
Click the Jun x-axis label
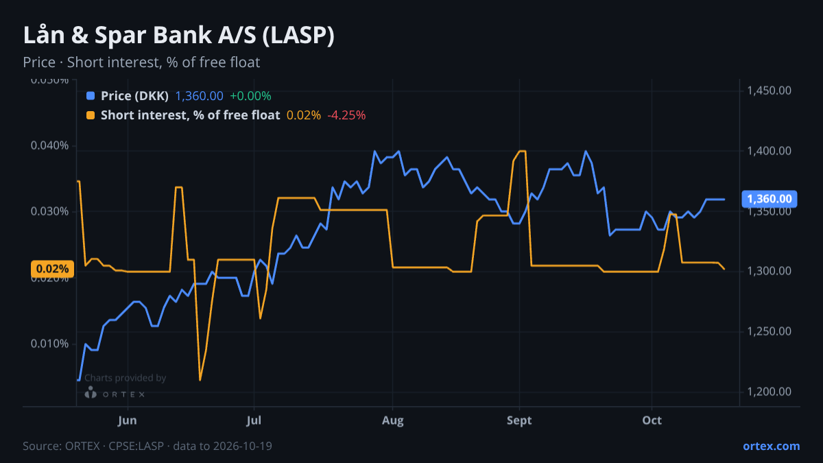[x=128, y=420]
